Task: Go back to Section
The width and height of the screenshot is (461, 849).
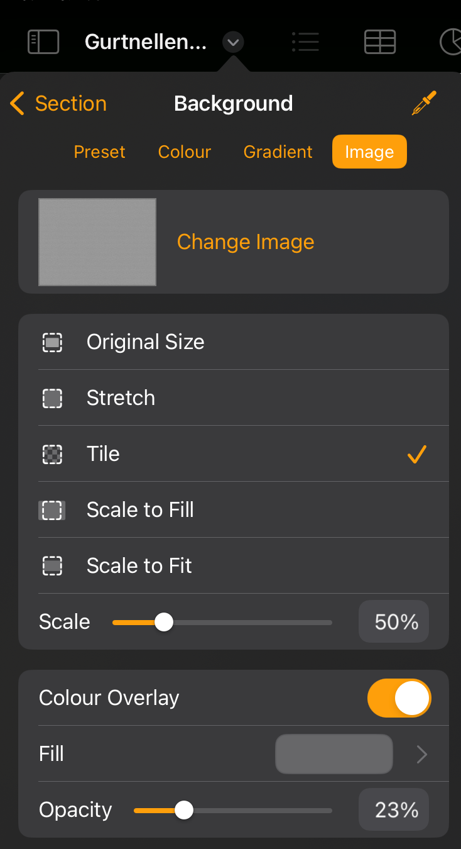Action: point(58,103)
